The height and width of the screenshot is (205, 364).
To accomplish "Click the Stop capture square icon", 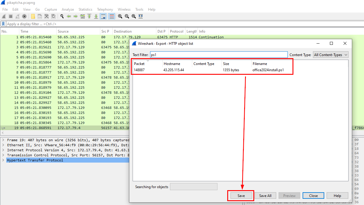I will point(10,16).
